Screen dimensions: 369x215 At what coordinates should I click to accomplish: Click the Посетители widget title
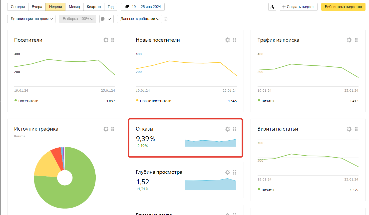[28, 40]
